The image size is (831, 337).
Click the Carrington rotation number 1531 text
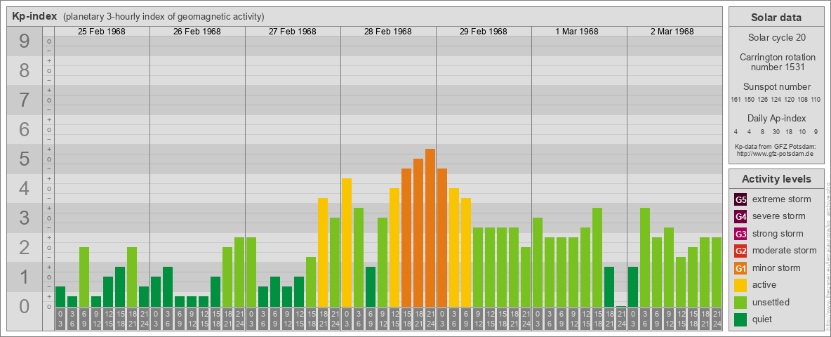click(x=776, y=62)
